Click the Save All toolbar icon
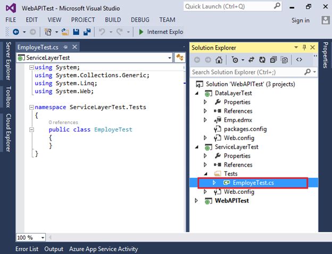 pos(87,32)
